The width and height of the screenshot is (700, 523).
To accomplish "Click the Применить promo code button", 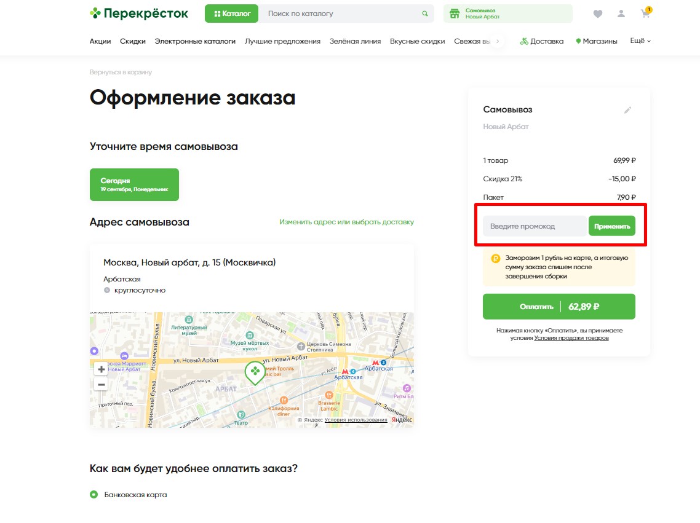I will point(612,226).
